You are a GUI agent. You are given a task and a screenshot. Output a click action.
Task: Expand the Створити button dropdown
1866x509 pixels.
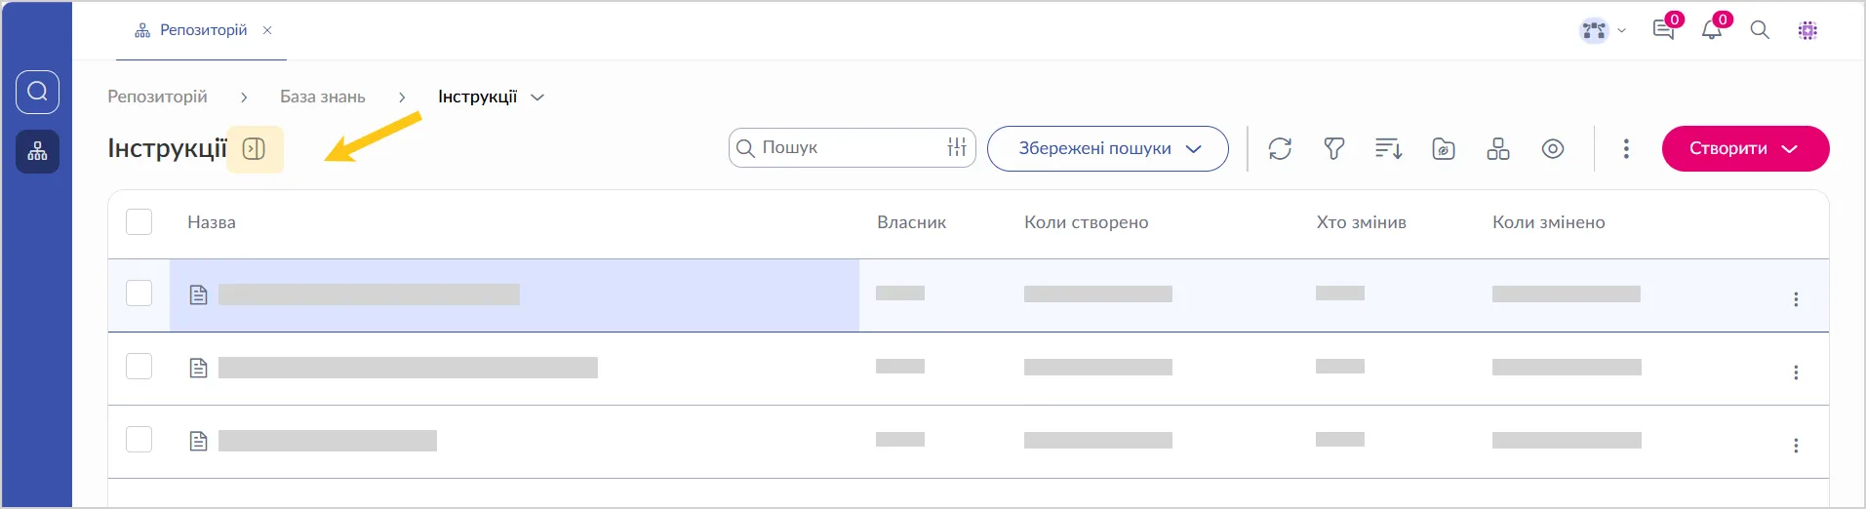tap(1745, 148)
